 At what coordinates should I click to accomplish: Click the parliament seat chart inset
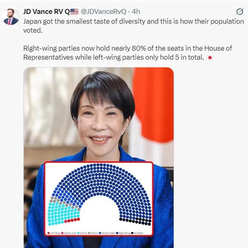click(99, 199)
